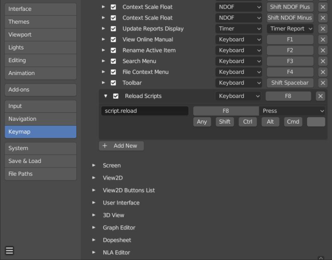Enable the Shift modifier for Reload Scripts

pyautogui.click(x=225, y=121)
